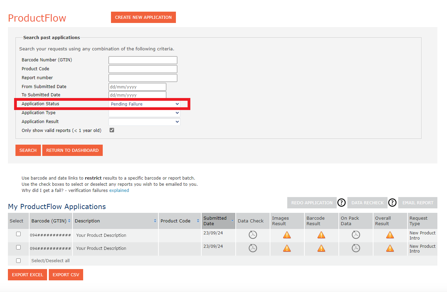
Task: Click Barcode Result warning icon in second row
Action: pos(321,248)
